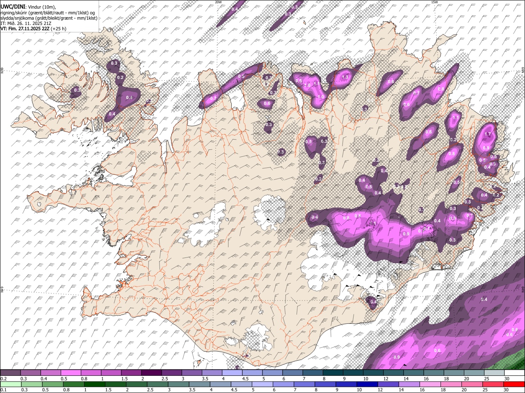Viewport: 525px width, 393px height.
Task: Click the 30 label in bottom legend row
Action: pyautogui.click(x=507, y=390)
